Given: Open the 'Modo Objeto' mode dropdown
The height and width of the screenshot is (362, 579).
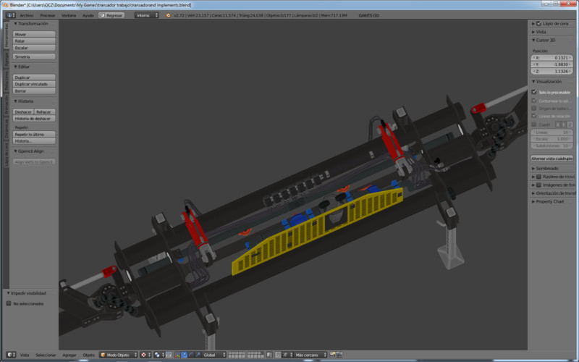Looking at the screenshot, I should tap(118, 355).
